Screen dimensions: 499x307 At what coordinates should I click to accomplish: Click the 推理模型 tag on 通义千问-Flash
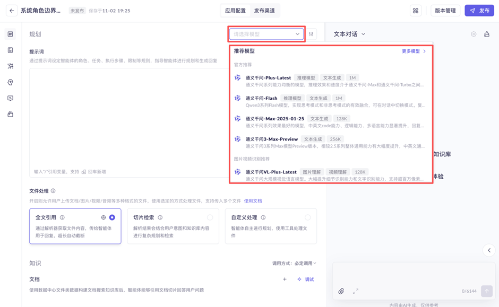click(x=292, y=98)
